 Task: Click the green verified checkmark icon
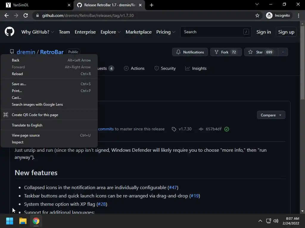click(227, 129)
